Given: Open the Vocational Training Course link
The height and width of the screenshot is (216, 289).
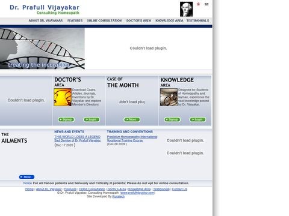Looking at the screenshot, I should click(125, 140).
